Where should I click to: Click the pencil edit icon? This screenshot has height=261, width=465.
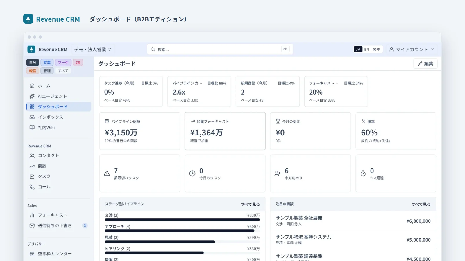pyautogui.click(x=420, y=64)
